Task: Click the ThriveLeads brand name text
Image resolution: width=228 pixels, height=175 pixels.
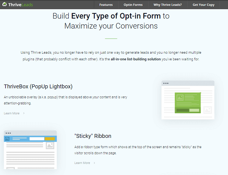Action: (21, 5)
